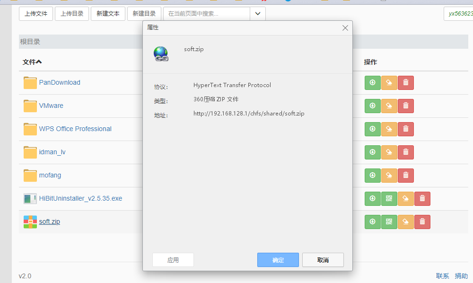The image size is (473, 283).
Task: Download WPS Office Professional folder
Action: [372, 129]
